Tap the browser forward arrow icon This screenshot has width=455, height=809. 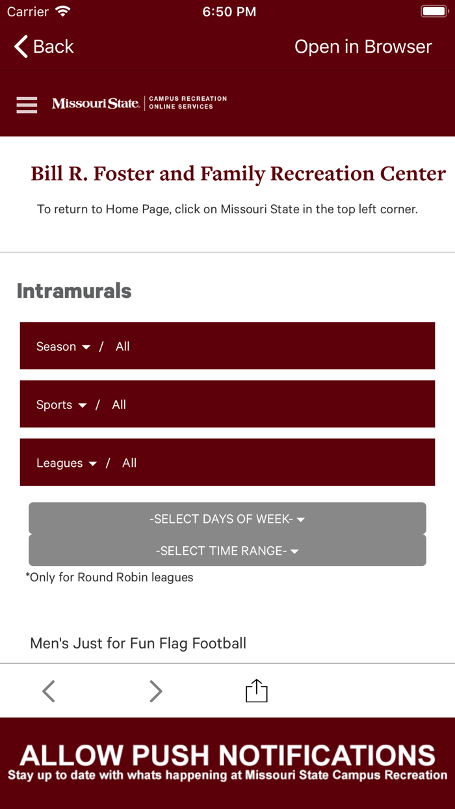pyautogui.click(x=155, y=691)
